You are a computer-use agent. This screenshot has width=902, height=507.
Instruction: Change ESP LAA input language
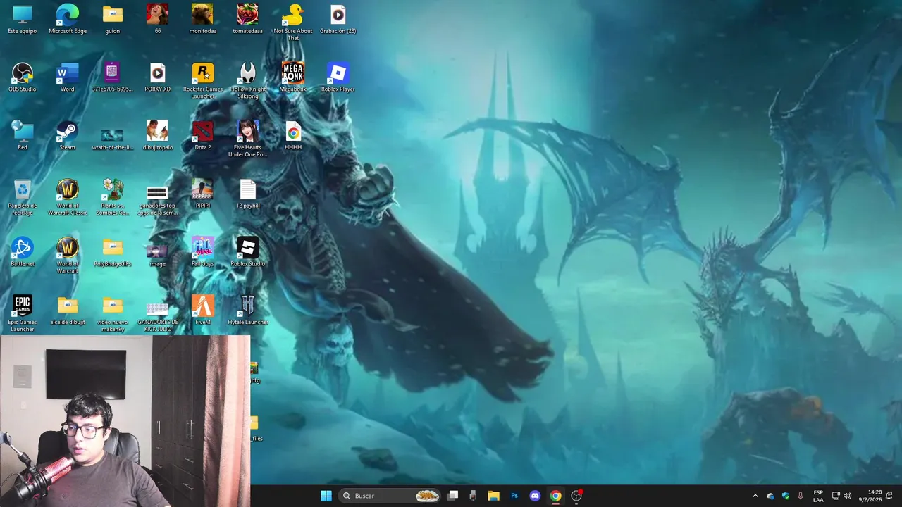point(818,496)
